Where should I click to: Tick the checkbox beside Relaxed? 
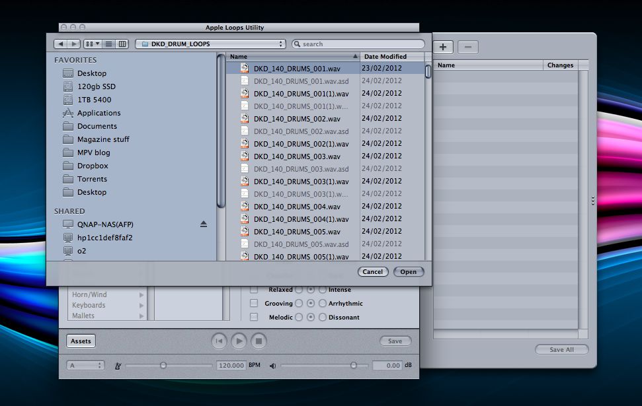[x=254, y=289]
